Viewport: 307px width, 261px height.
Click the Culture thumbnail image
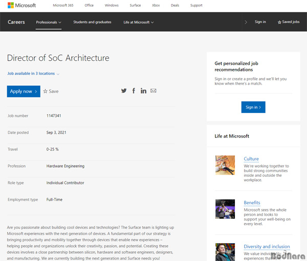(225, 165)
